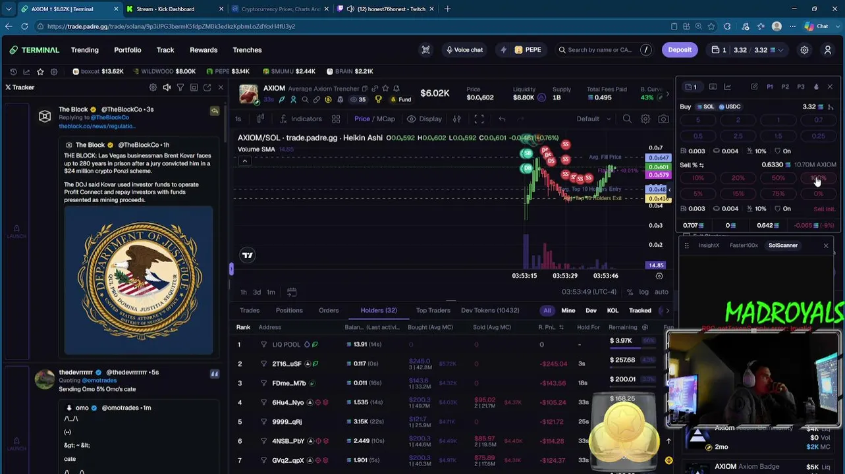Toggle chart fullscreen mode
845x474 pixels.
pos(479,119)
